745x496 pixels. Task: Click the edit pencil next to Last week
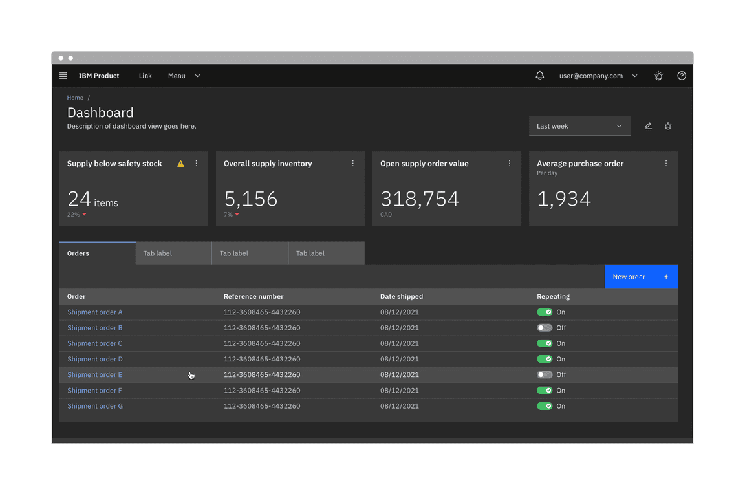tap(648, 125)
